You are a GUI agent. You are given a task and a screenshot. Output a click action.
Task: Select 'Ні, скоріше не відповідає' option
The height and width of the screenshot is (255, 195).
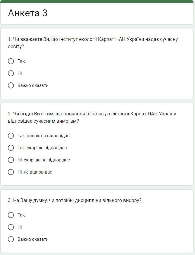click(11, 160)
